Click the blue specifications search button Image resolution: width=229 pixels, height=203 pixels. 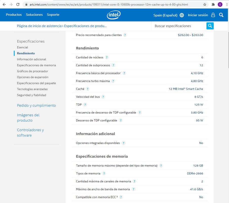(x=210, y=26)
